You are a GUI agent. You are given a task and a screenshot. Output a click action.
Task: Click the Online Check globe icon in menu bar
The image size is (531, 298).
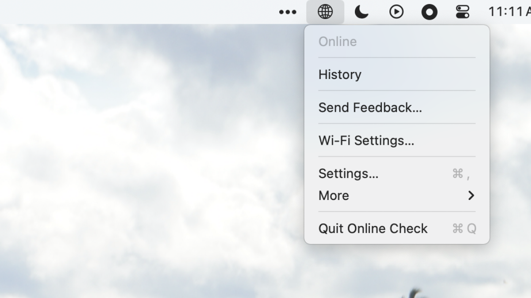pos(325,12)
